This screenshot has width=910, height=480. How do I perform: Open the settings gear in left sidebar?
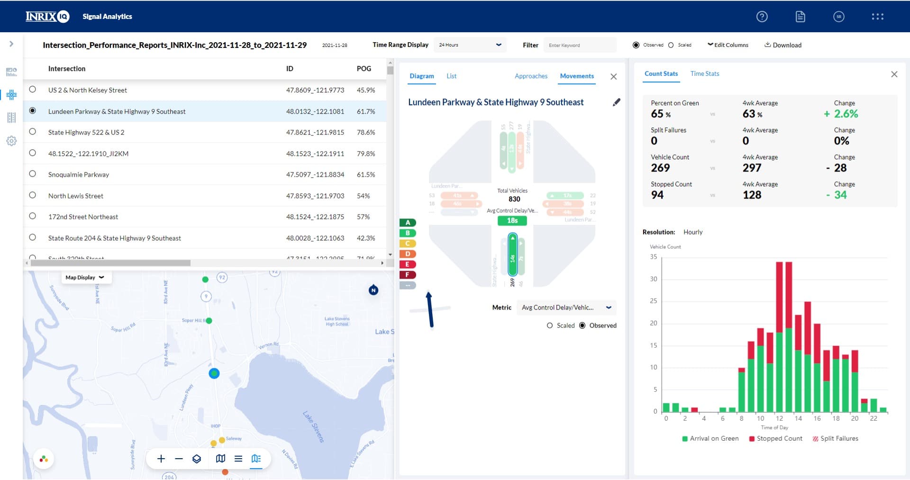click(x=11, y=141)
